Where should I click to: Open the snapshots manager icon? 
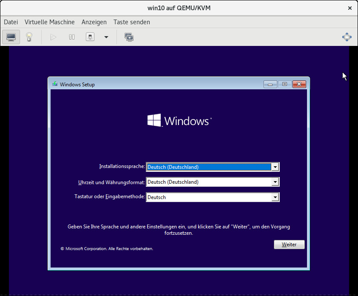[x=129, y=37]
